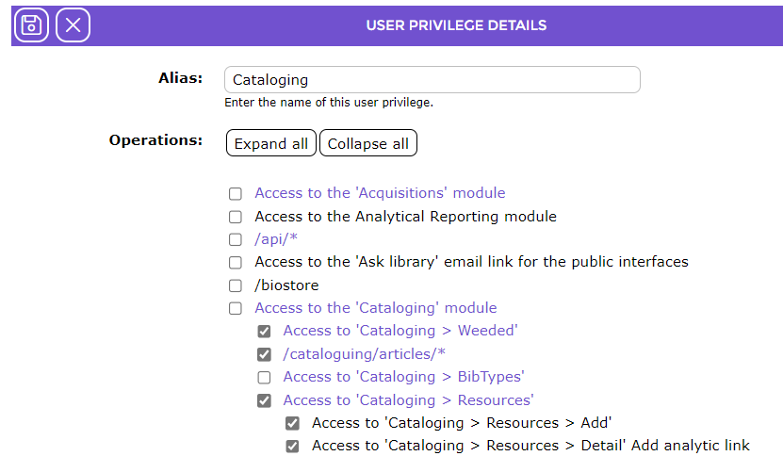Click into the Alias input field
This screenshot has width=783, height=456.
click(x=432, y=79)
